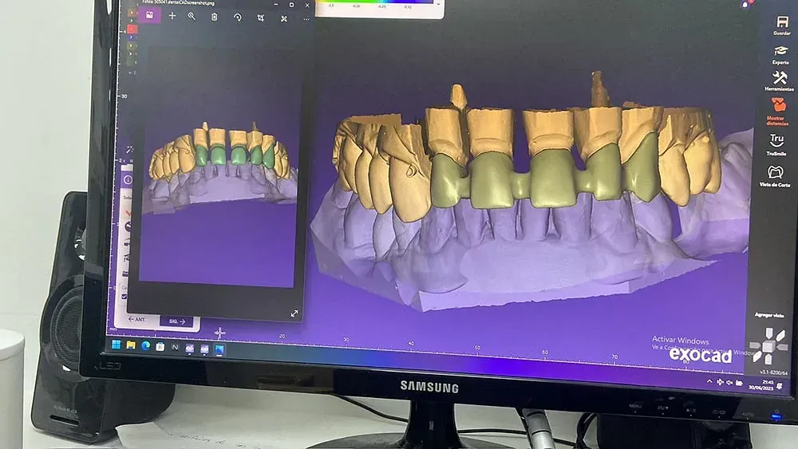
Task: Open the crop tool in Photos
Action: click(x=261, y=18)
